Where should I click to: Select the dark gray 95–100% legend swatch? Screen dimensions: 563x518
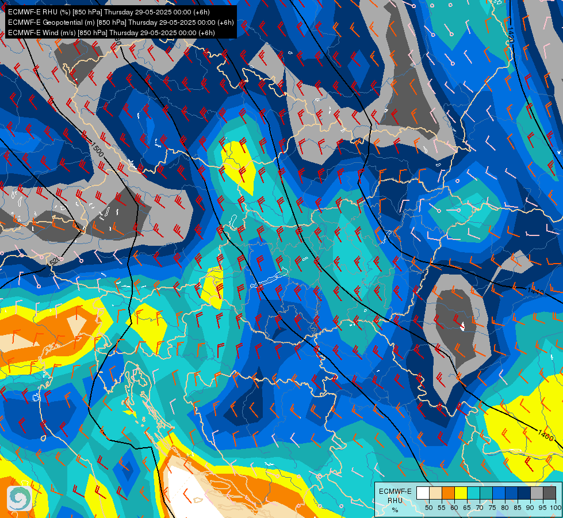point(549,493)
